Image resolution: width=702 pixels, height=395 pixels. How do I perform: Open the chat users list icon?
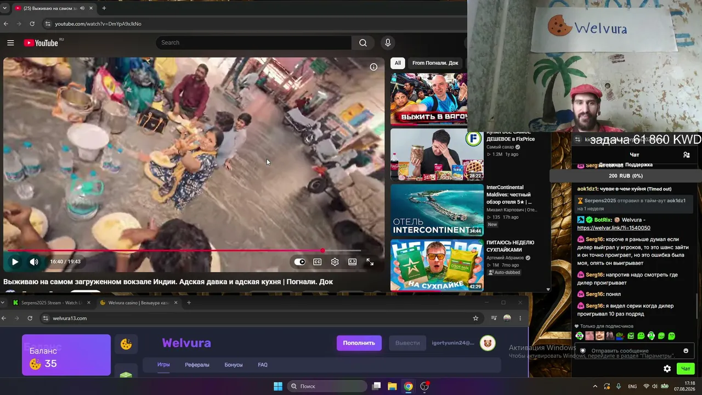686,155
